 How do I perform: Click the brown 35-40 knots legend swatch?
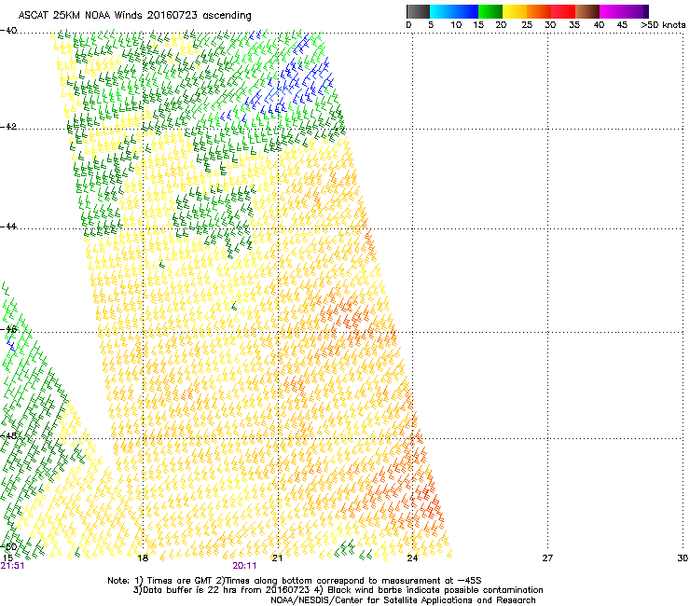click(587, 11)
